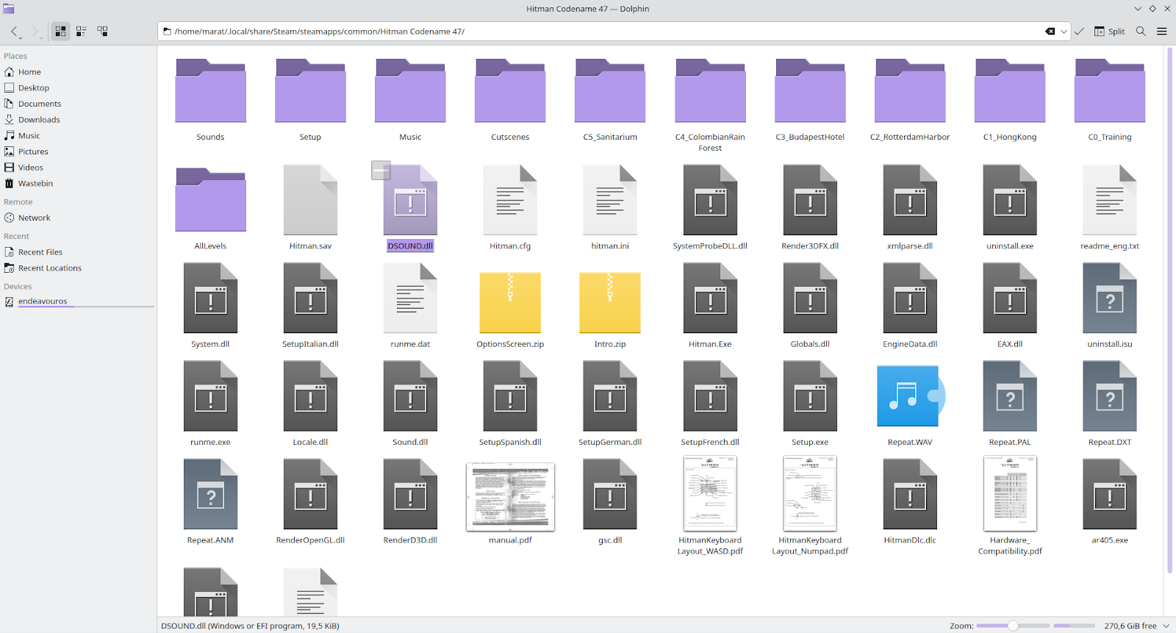
Task: Select the RenderOpenGL.dll file
Action: [x=310, y=494]
